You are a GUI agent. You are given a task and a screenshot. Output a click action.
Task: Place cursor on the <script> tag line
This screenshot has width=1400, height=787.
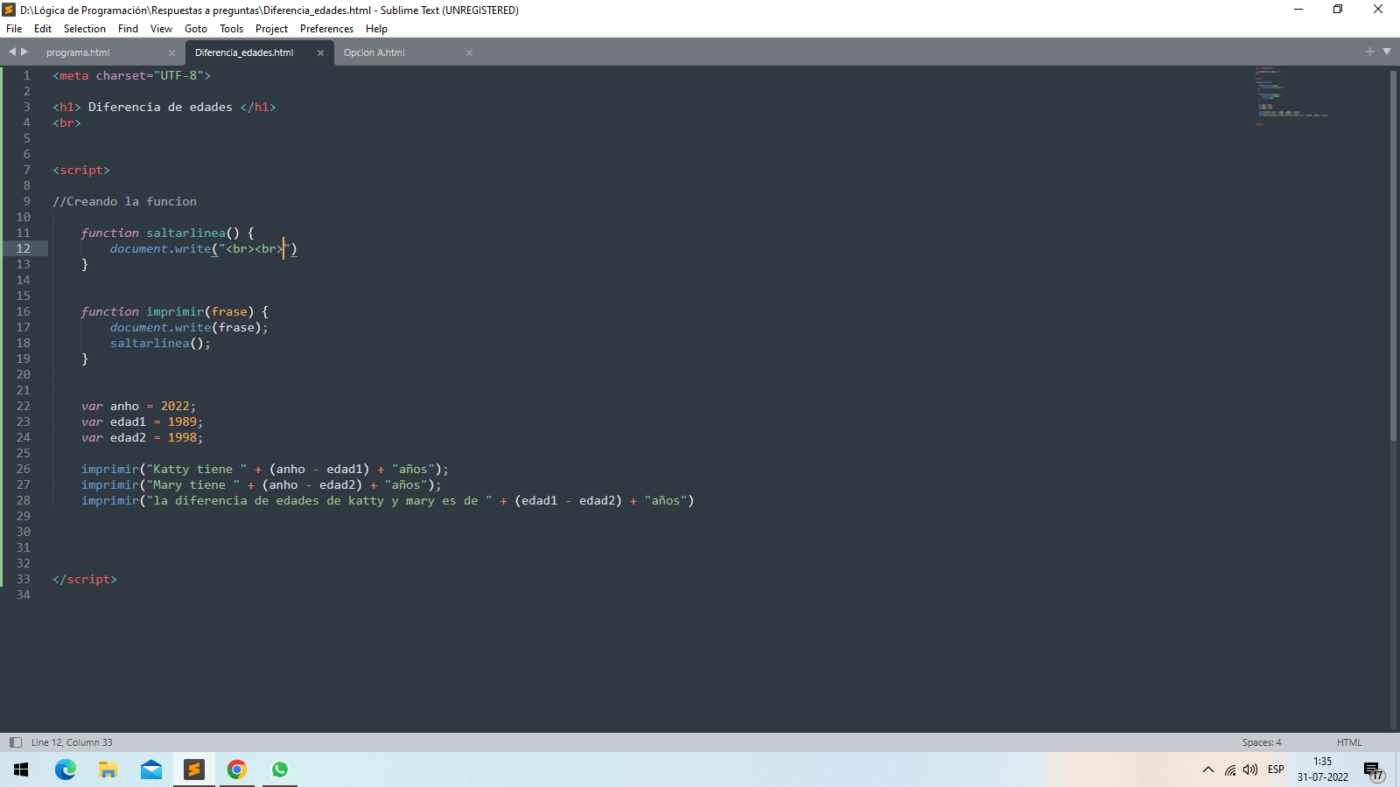[81, 171]
